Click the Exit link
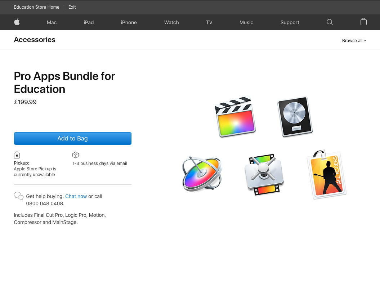The width and height of the screenshot is (380, 282). coord(72,7)
